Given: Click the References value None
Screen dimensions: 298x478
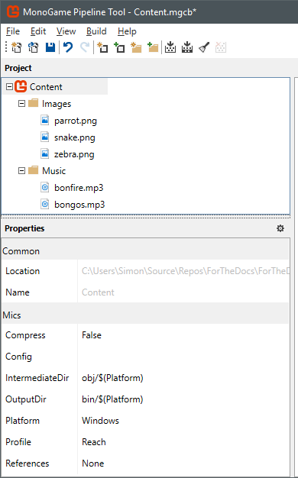Looking at the screenshot, I should coord(93,463).
